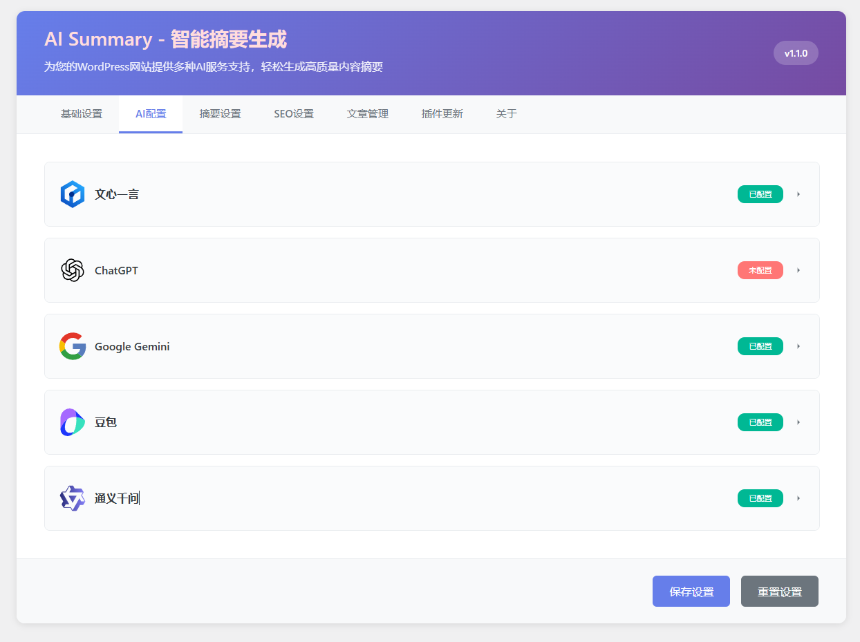The width and height of the screenshot is (860, 642).
Task: Open the 摘要设置 tab
Action: point(221,114)
